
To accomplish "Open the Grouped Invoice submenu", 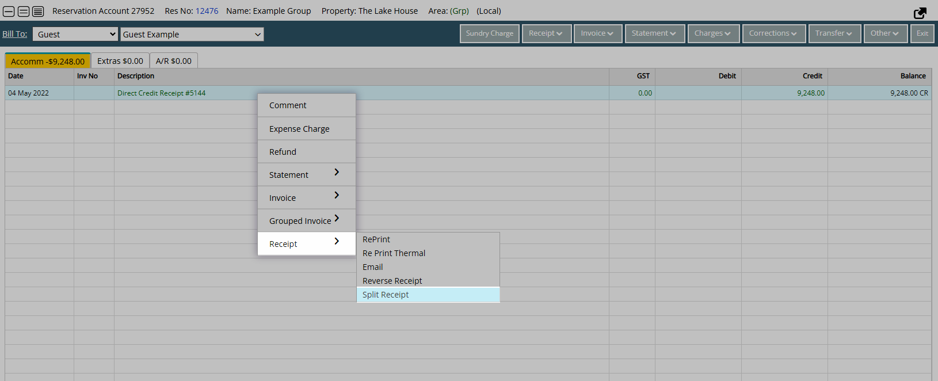I will point(307,221).
